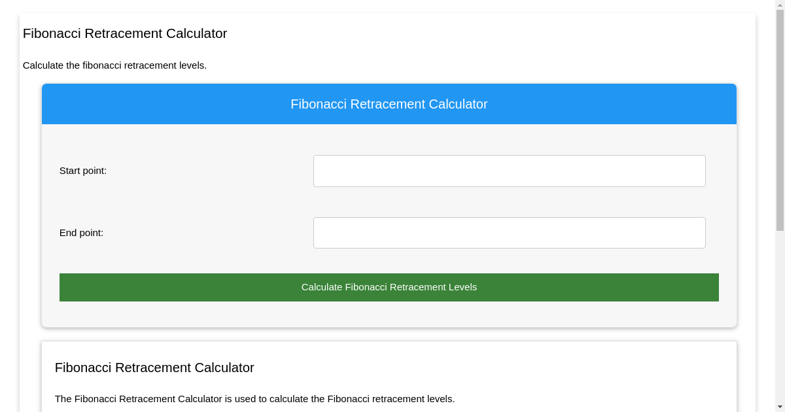Click the scrollbar track below the thumb
The height and width of the screenshot is (412, 785).
[780, 314]
